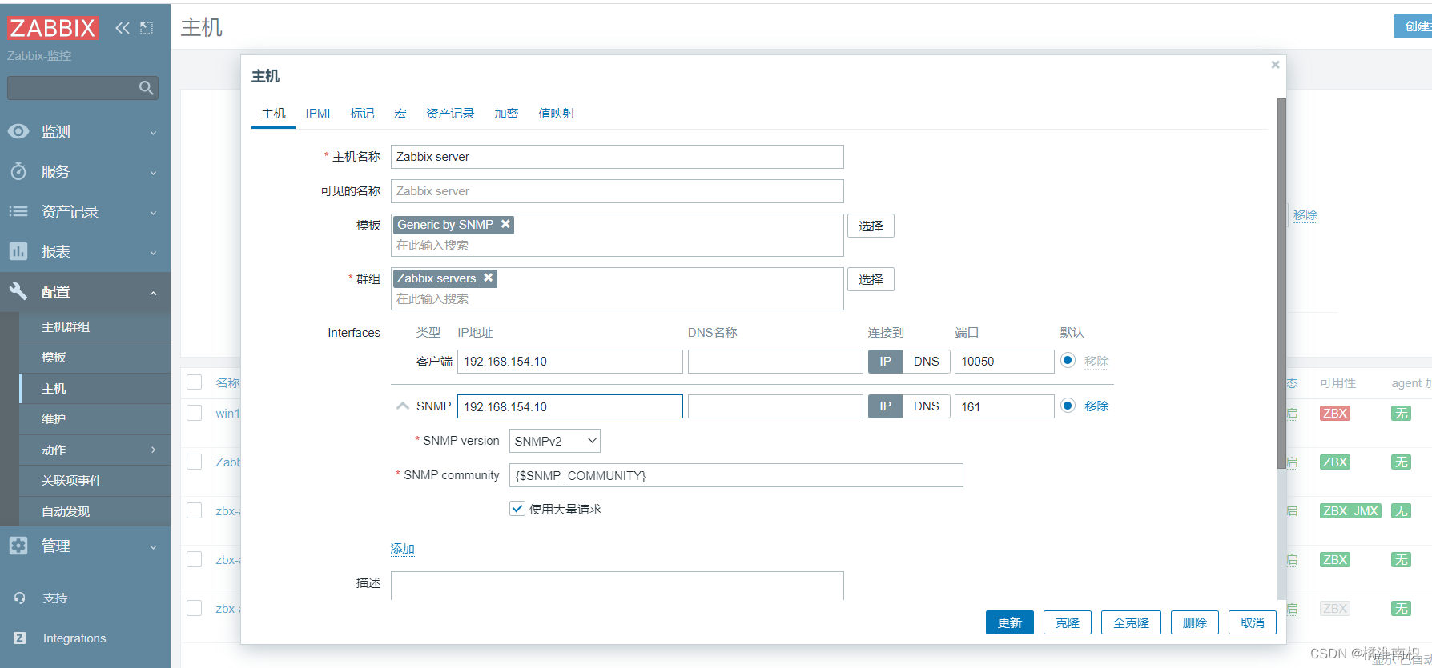Click the sidebar hide/kiosk icon
Image resolution: width=1432 pixels, height=668 pixels.
[x=147, y=28]
